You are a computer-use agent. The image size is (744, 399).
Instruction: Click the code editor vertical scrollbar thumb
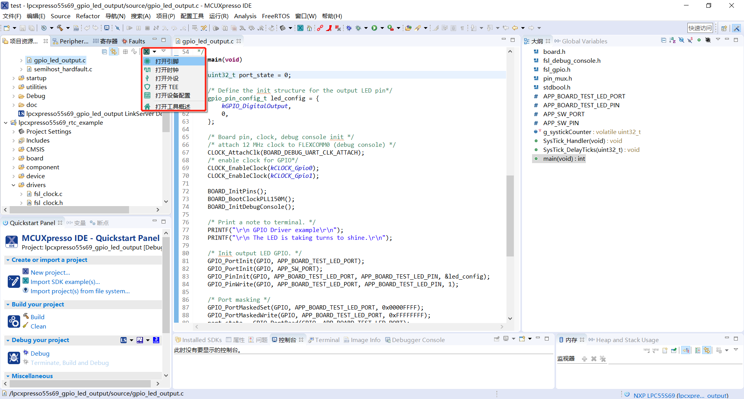[x=510, y=215]
